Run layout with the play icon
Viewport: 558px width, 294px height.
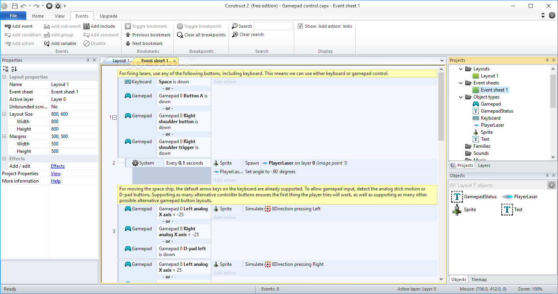pyautogui.click(x=49, y=6)
